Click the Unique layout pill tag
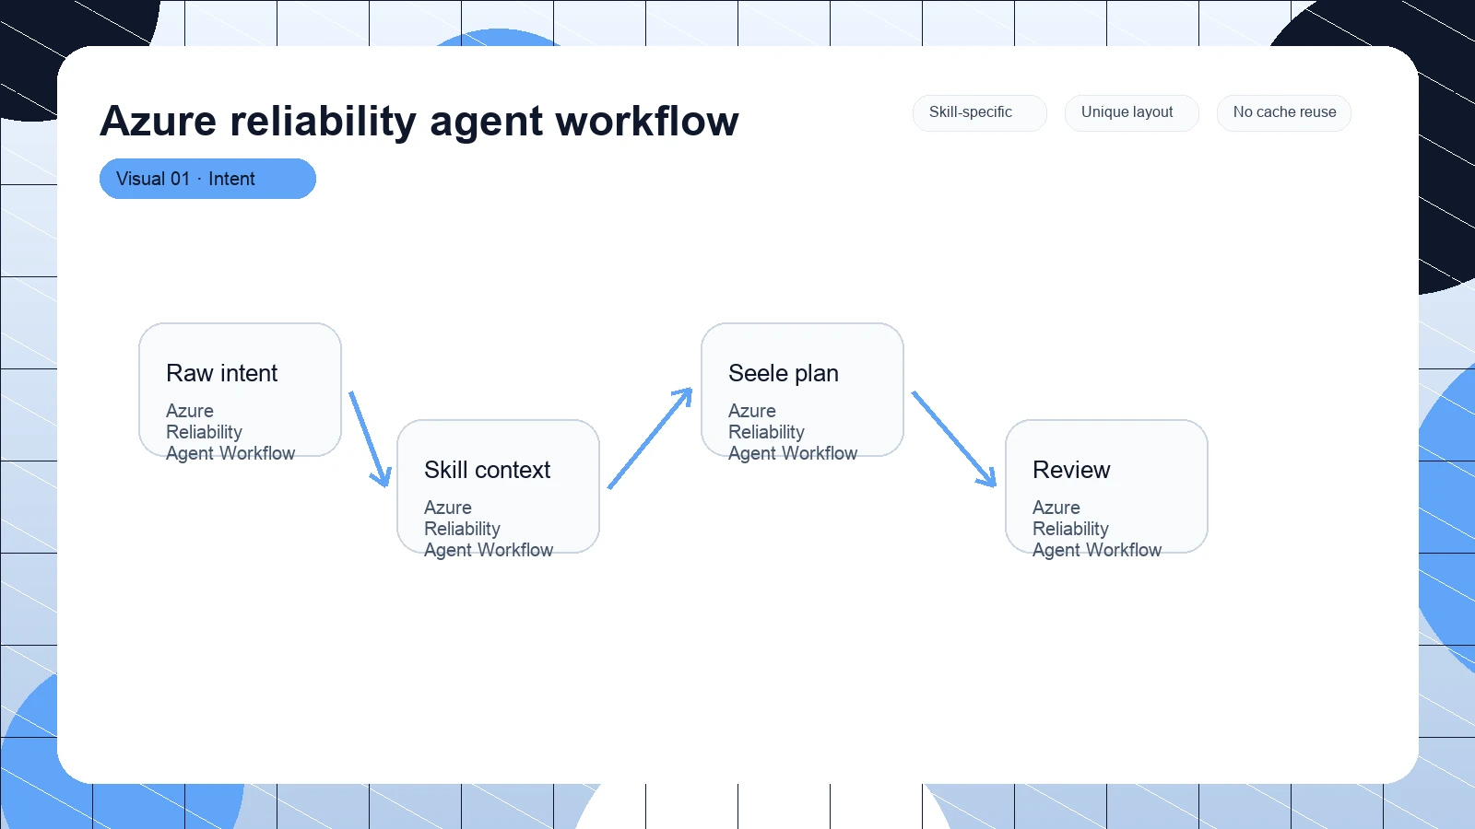This screenshot has height=829, width=1475. coord(1131,112)
